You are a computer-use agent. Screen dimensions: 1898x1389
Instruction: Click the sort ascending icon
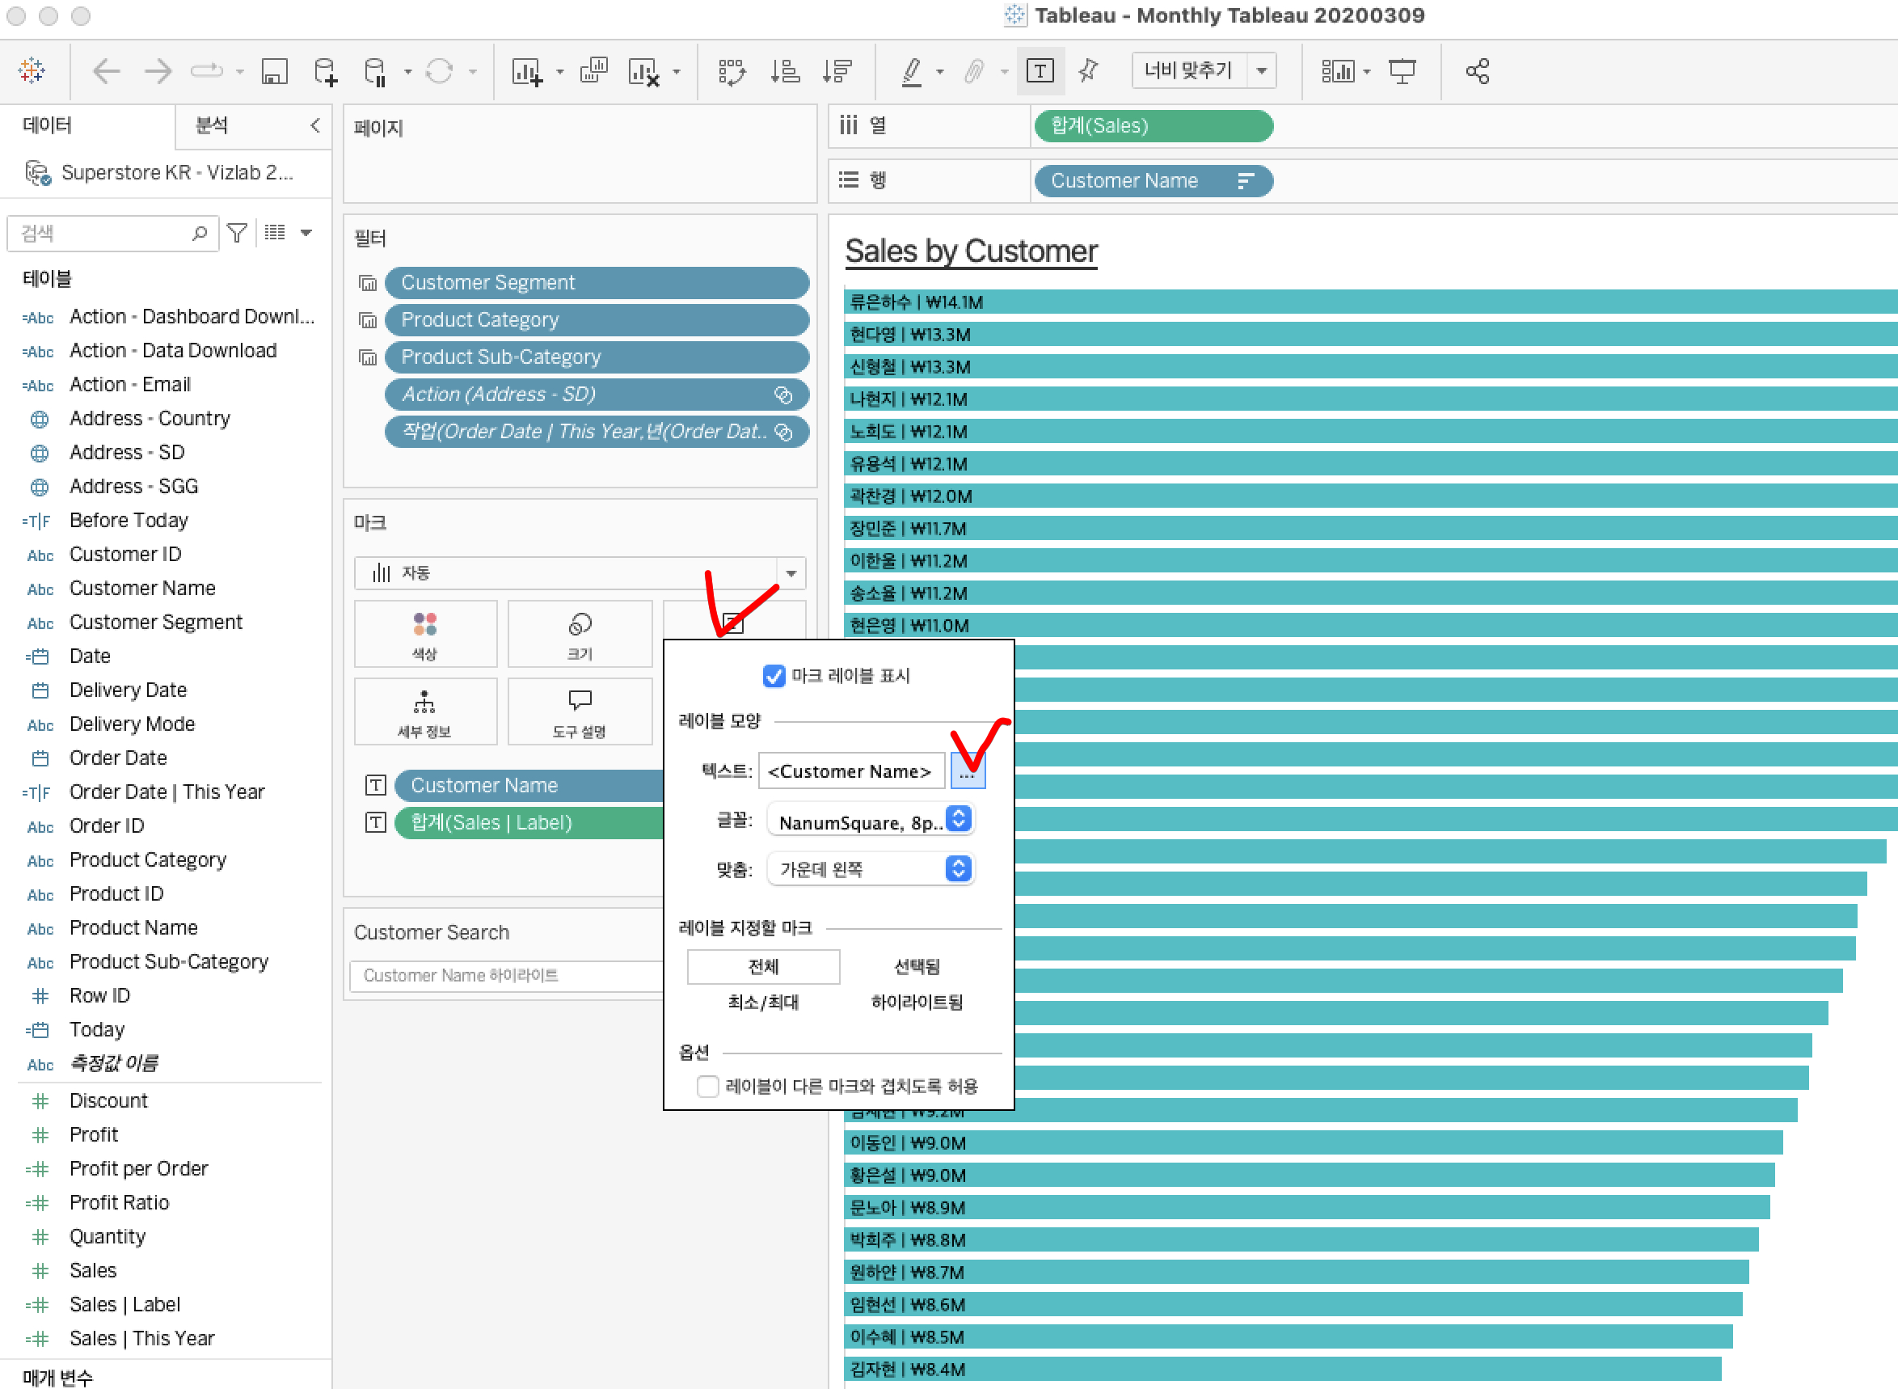click(x=784, y=71)
